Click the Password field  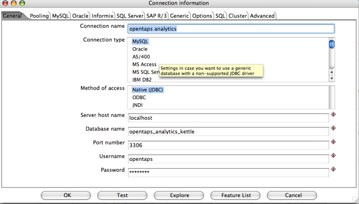click(228, 172)
